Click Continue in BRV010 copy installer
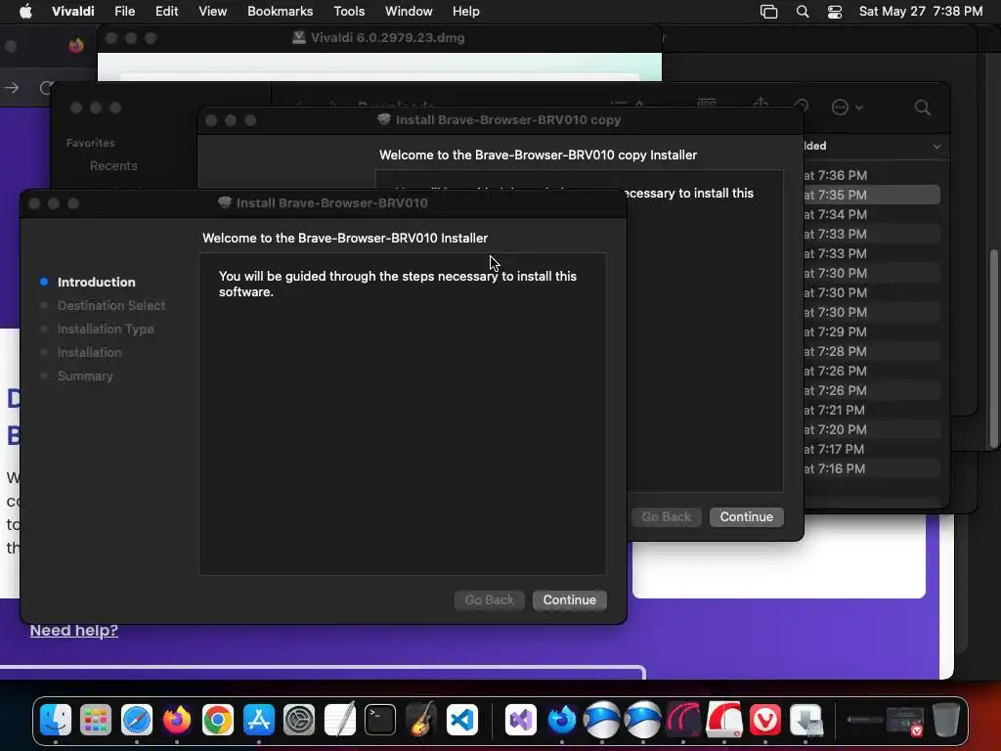 tap(746, 516)
